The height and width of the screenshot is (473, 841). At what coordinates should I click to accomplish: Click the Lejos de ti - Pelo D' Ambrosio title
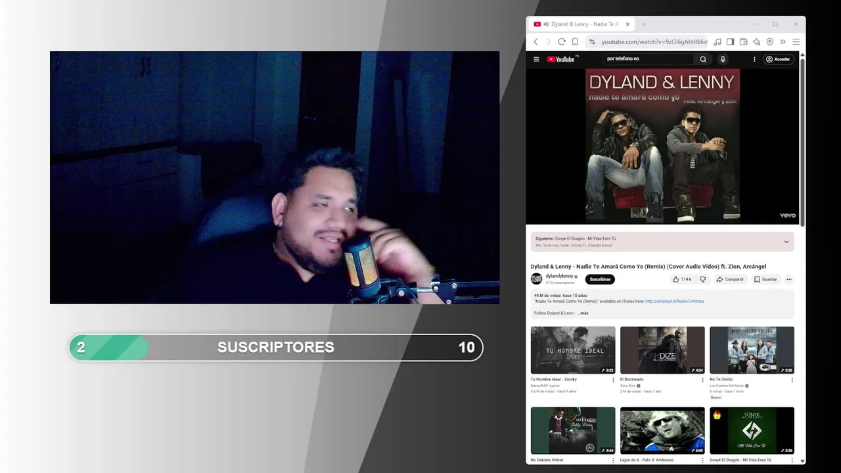click(x=647, y=460)
